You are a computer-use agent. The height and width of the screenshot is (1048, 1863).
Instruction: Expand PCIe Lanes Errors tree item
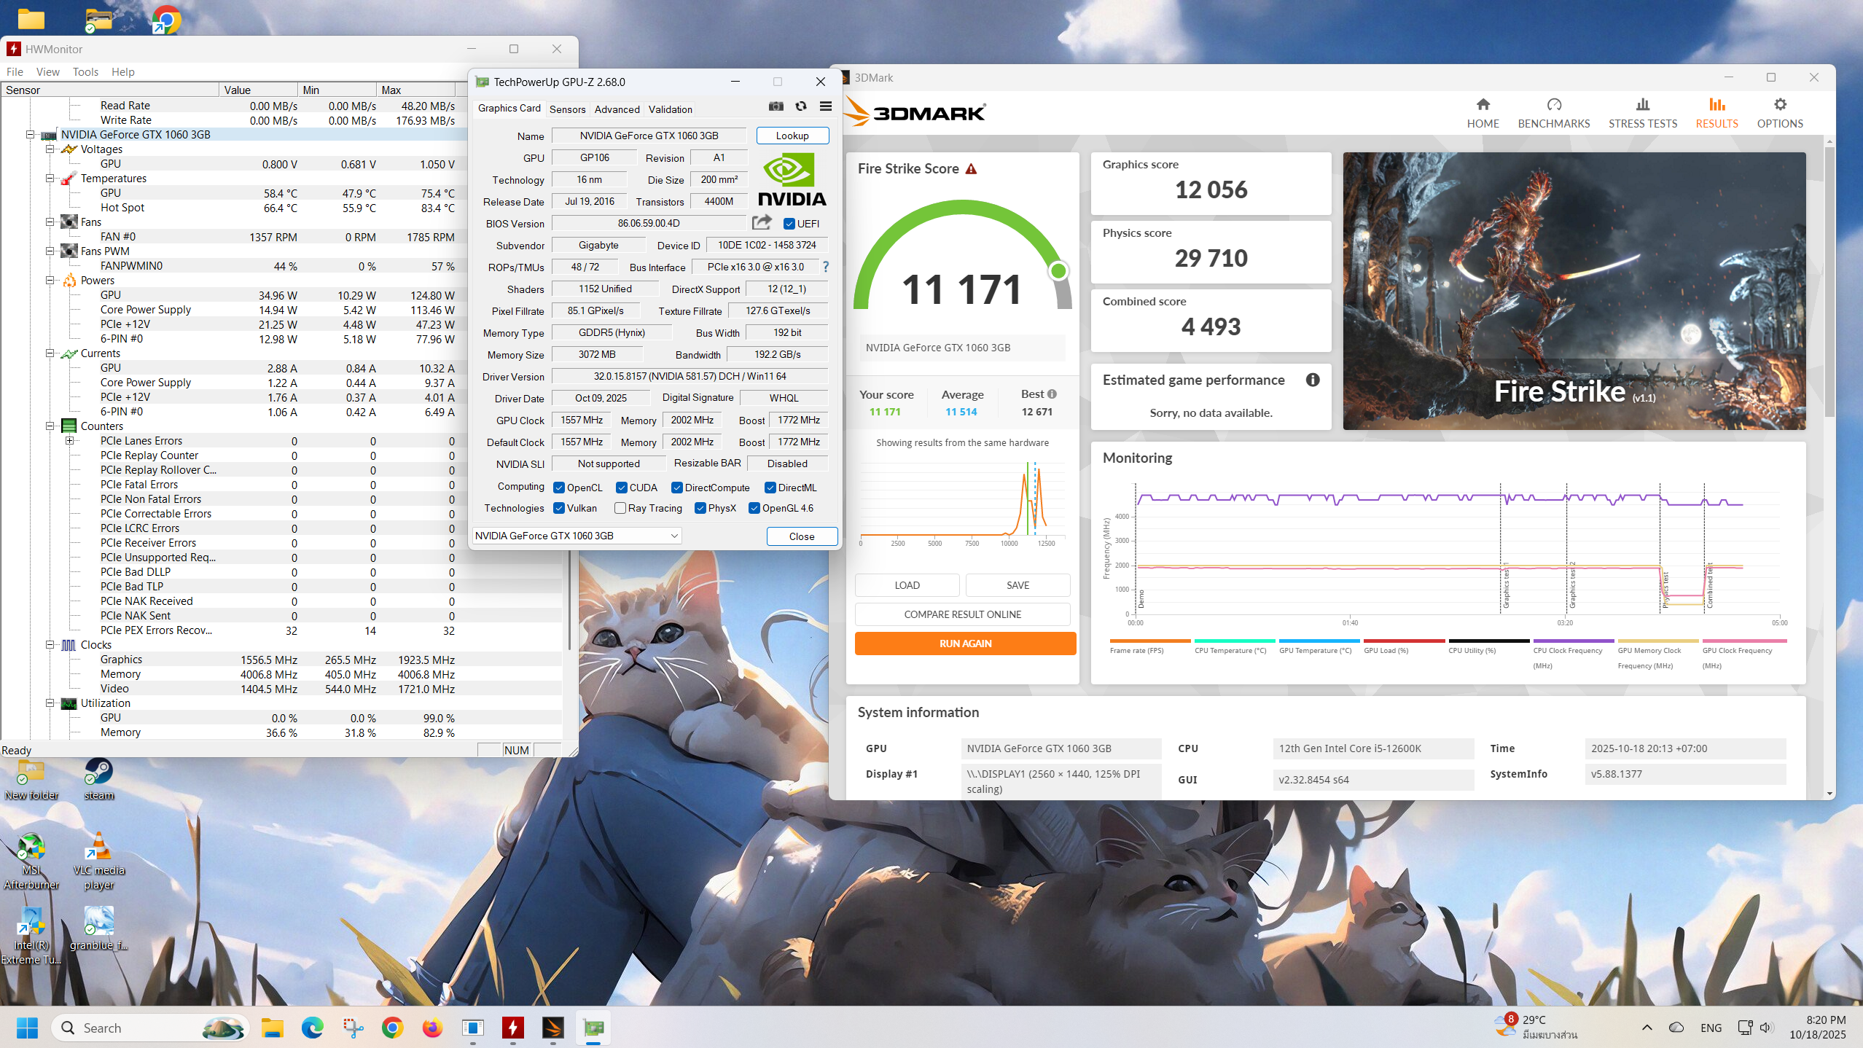click(69, 440)
